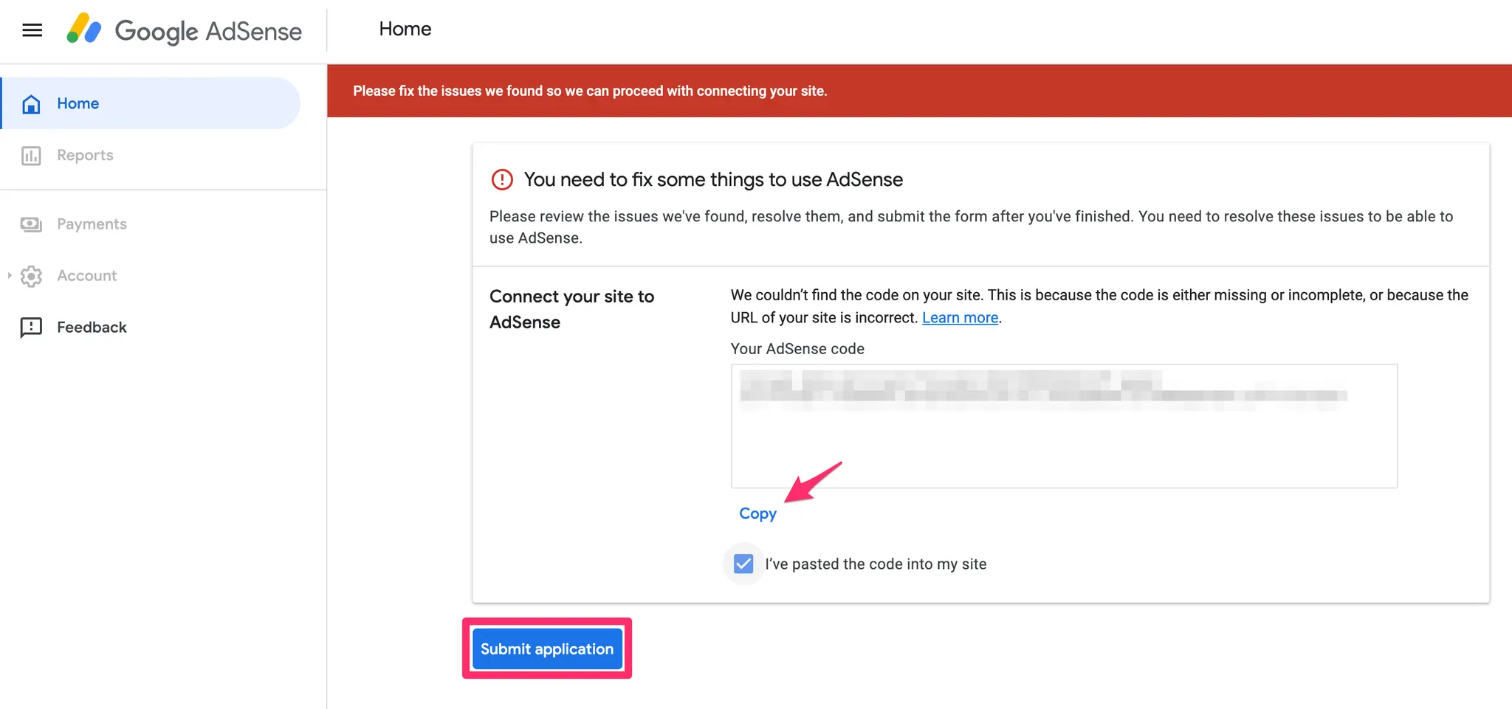Go to Payments in the sidebar
This screenshot has height=709, width=1512.
tap(92, 224)
